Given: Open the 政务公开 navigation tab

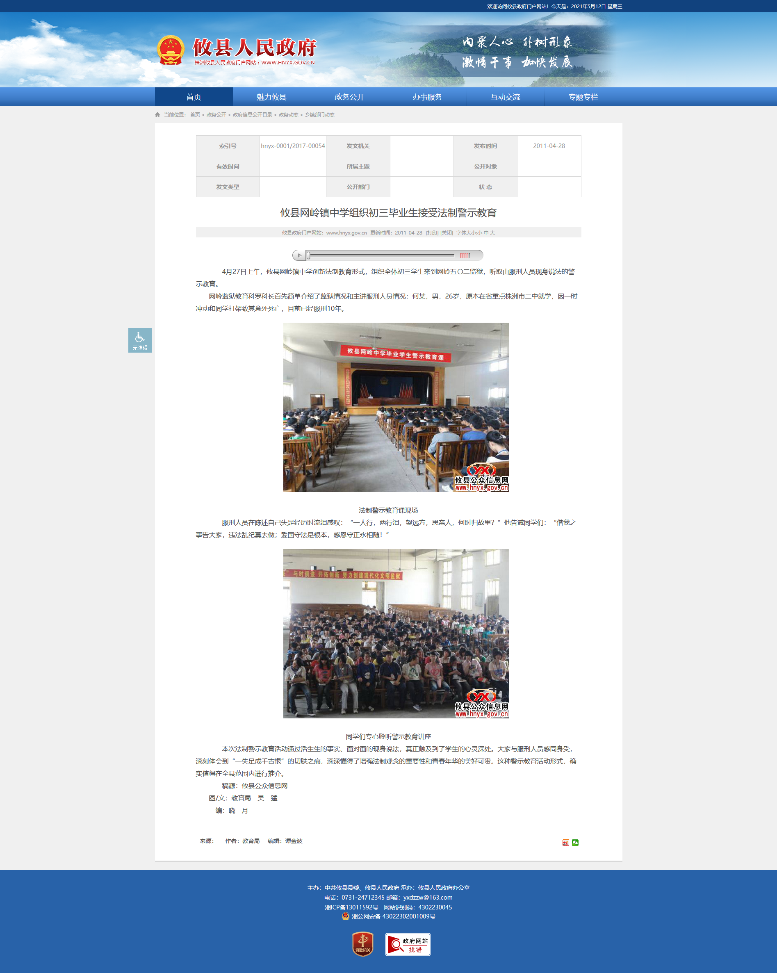Looking at the screenshot, I should point(349,97).
